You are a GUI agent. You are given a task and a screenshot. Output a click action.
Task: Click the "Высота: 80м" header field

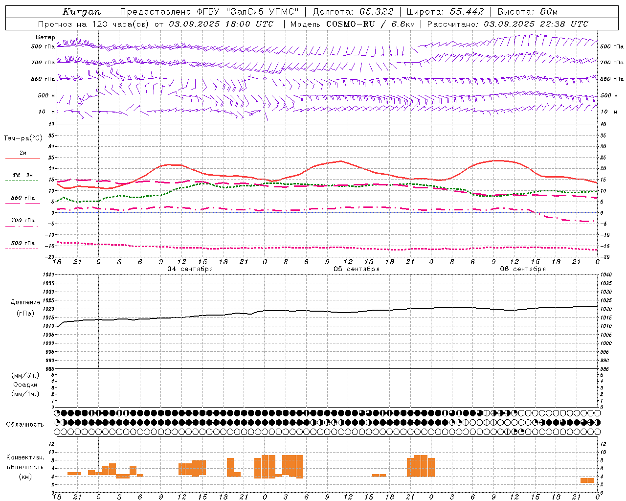[528, 12]
